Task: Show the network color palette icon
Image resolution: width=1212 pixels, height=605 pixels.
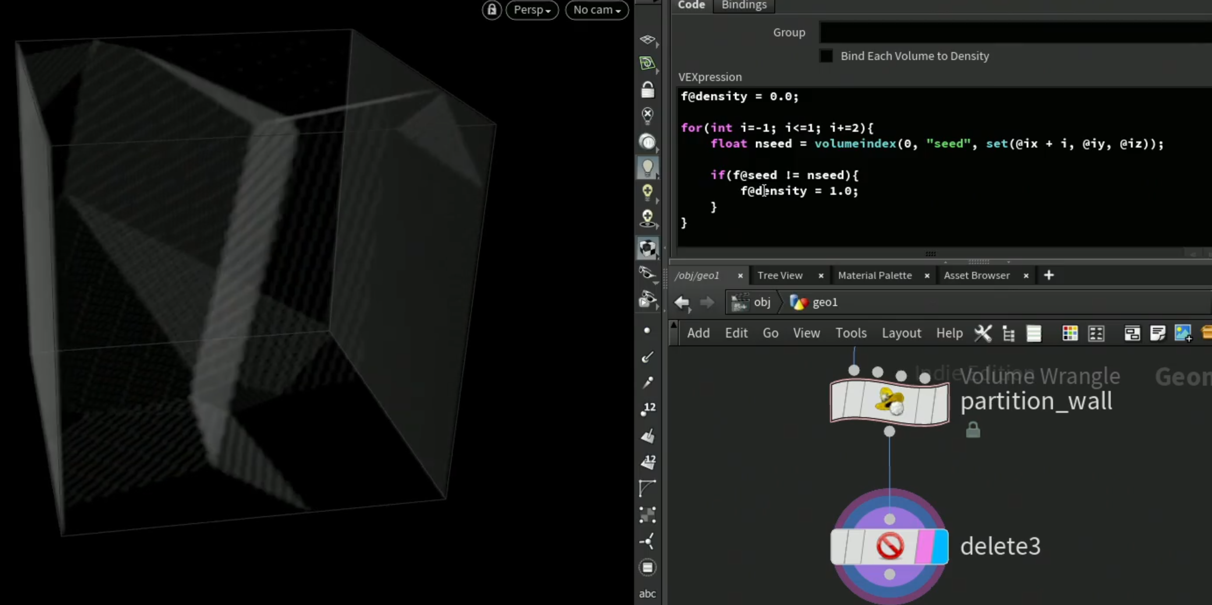Action: (x=1070, y=333)
